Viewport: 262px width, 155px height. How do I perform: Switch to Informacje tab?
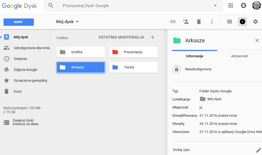pos(195,56)
